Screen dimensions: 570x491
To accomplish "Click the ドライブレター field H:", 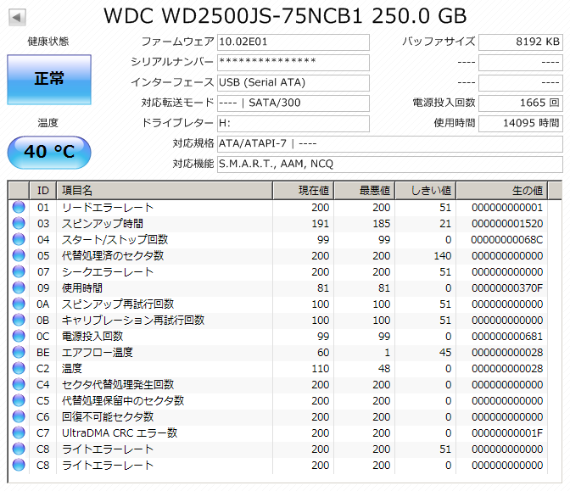I will coord(293,124).
